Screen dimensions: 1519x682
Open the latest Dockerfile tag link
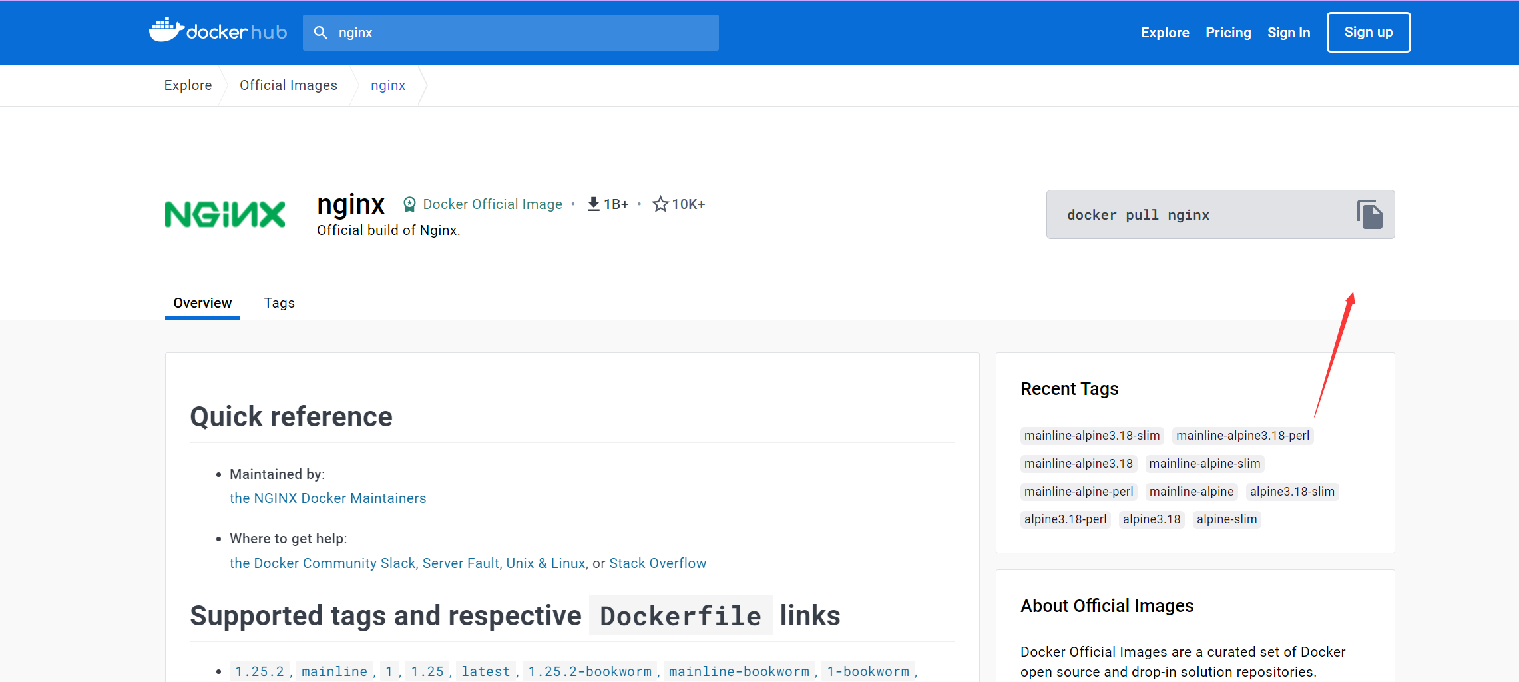486,671
